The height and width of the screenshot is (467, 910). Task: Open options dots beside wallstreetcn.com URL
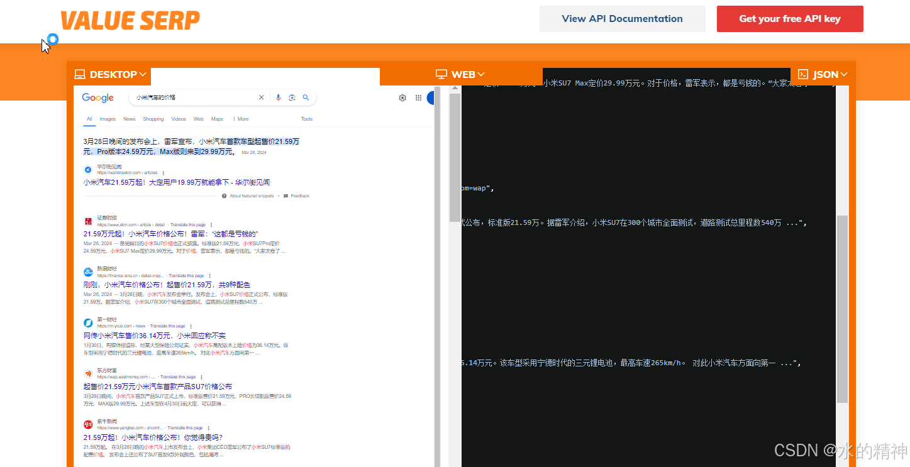164,173
